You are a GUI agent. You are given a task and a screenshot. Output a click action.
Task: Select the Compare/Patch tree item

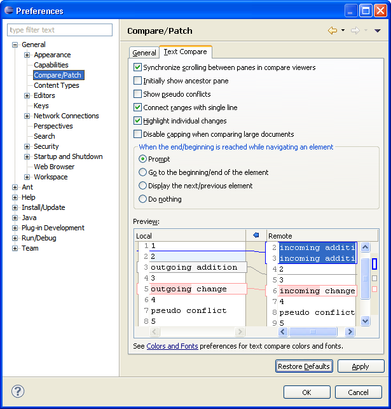(58, 75)
